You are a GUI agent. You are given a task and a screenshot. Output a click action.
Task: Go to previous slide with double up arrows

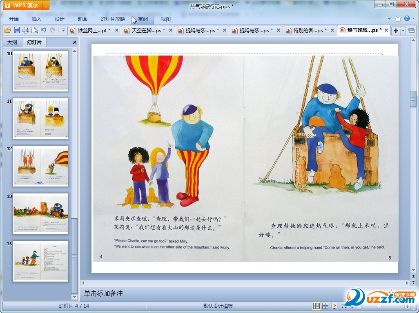pos(413,276)
